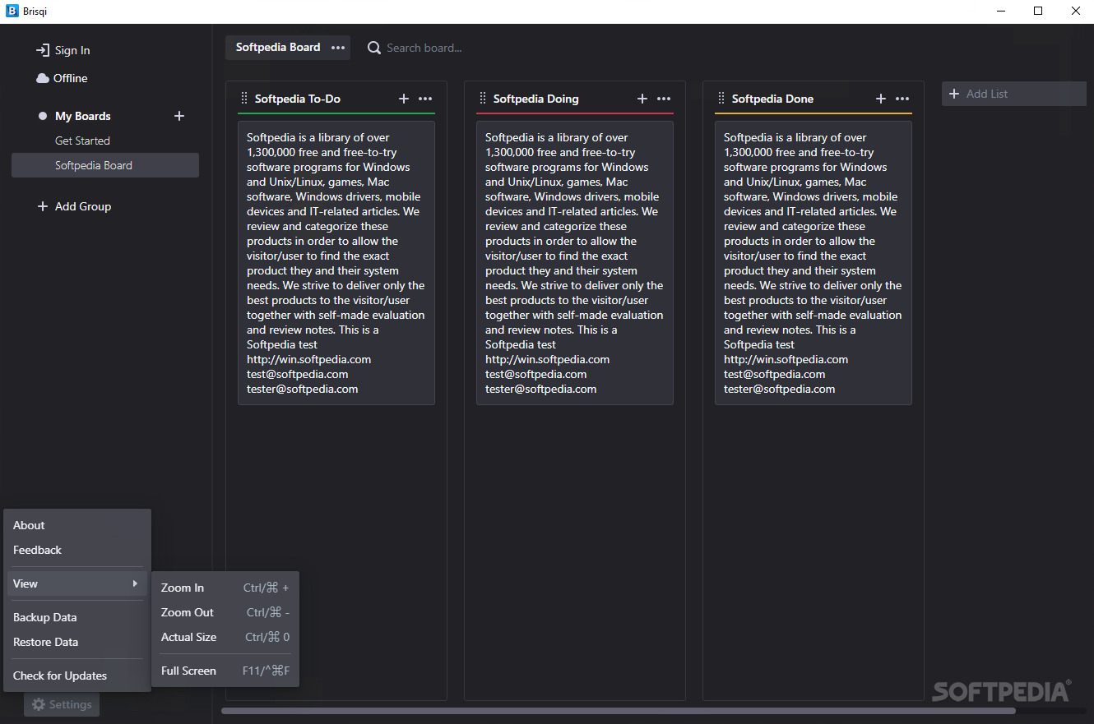Click the Softpedia Done list title

pyautogui.click(x=772, y=99)
